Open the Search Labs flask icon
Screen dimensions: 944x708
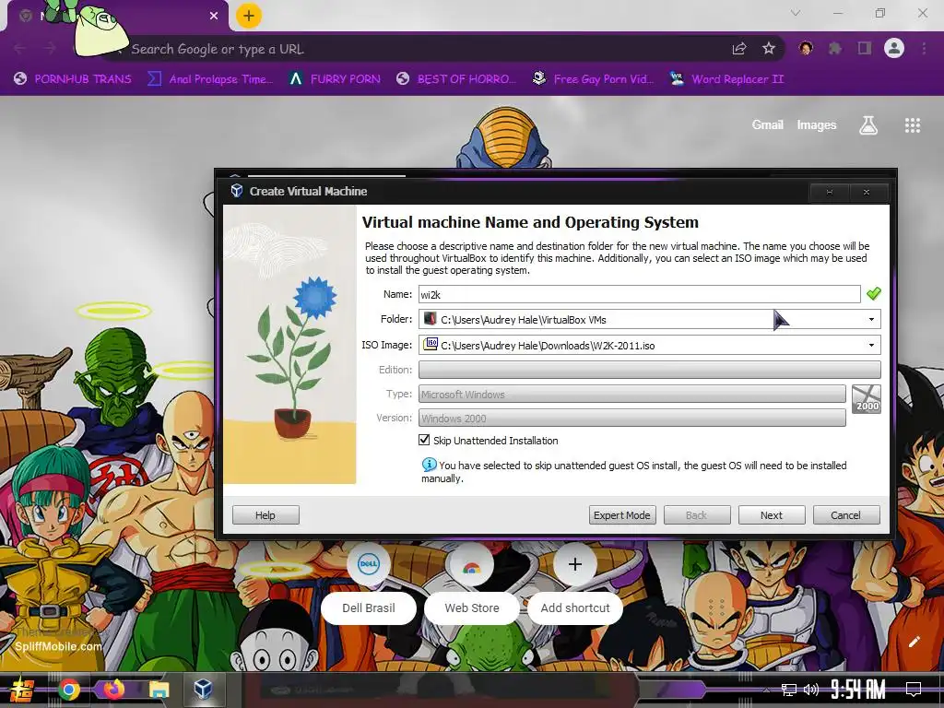868,125
